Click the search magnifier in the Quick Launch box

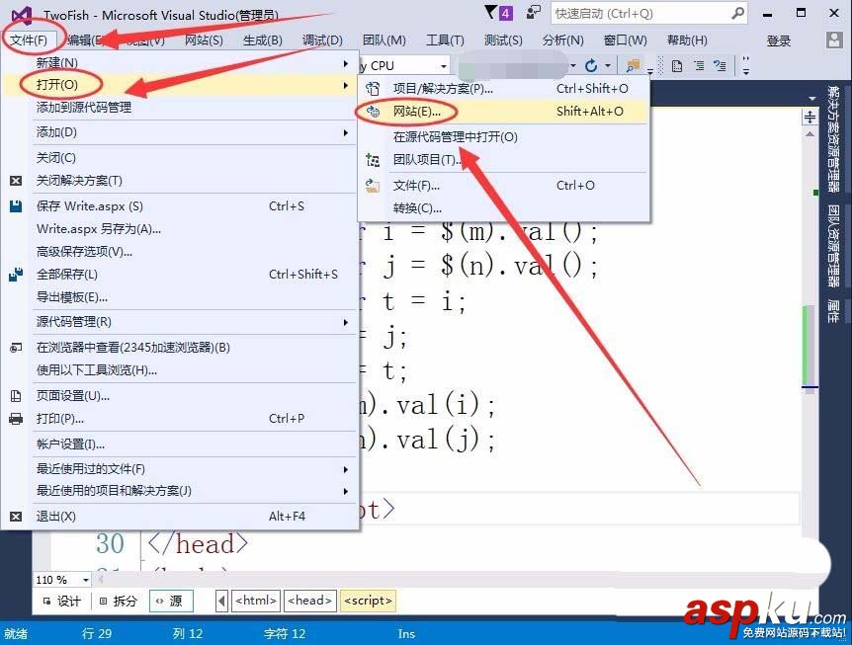tap(736, 13)
